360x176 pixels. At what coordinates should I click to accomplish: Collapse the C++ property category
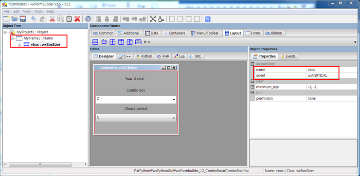pyautogui.click(x=252, y=93)
